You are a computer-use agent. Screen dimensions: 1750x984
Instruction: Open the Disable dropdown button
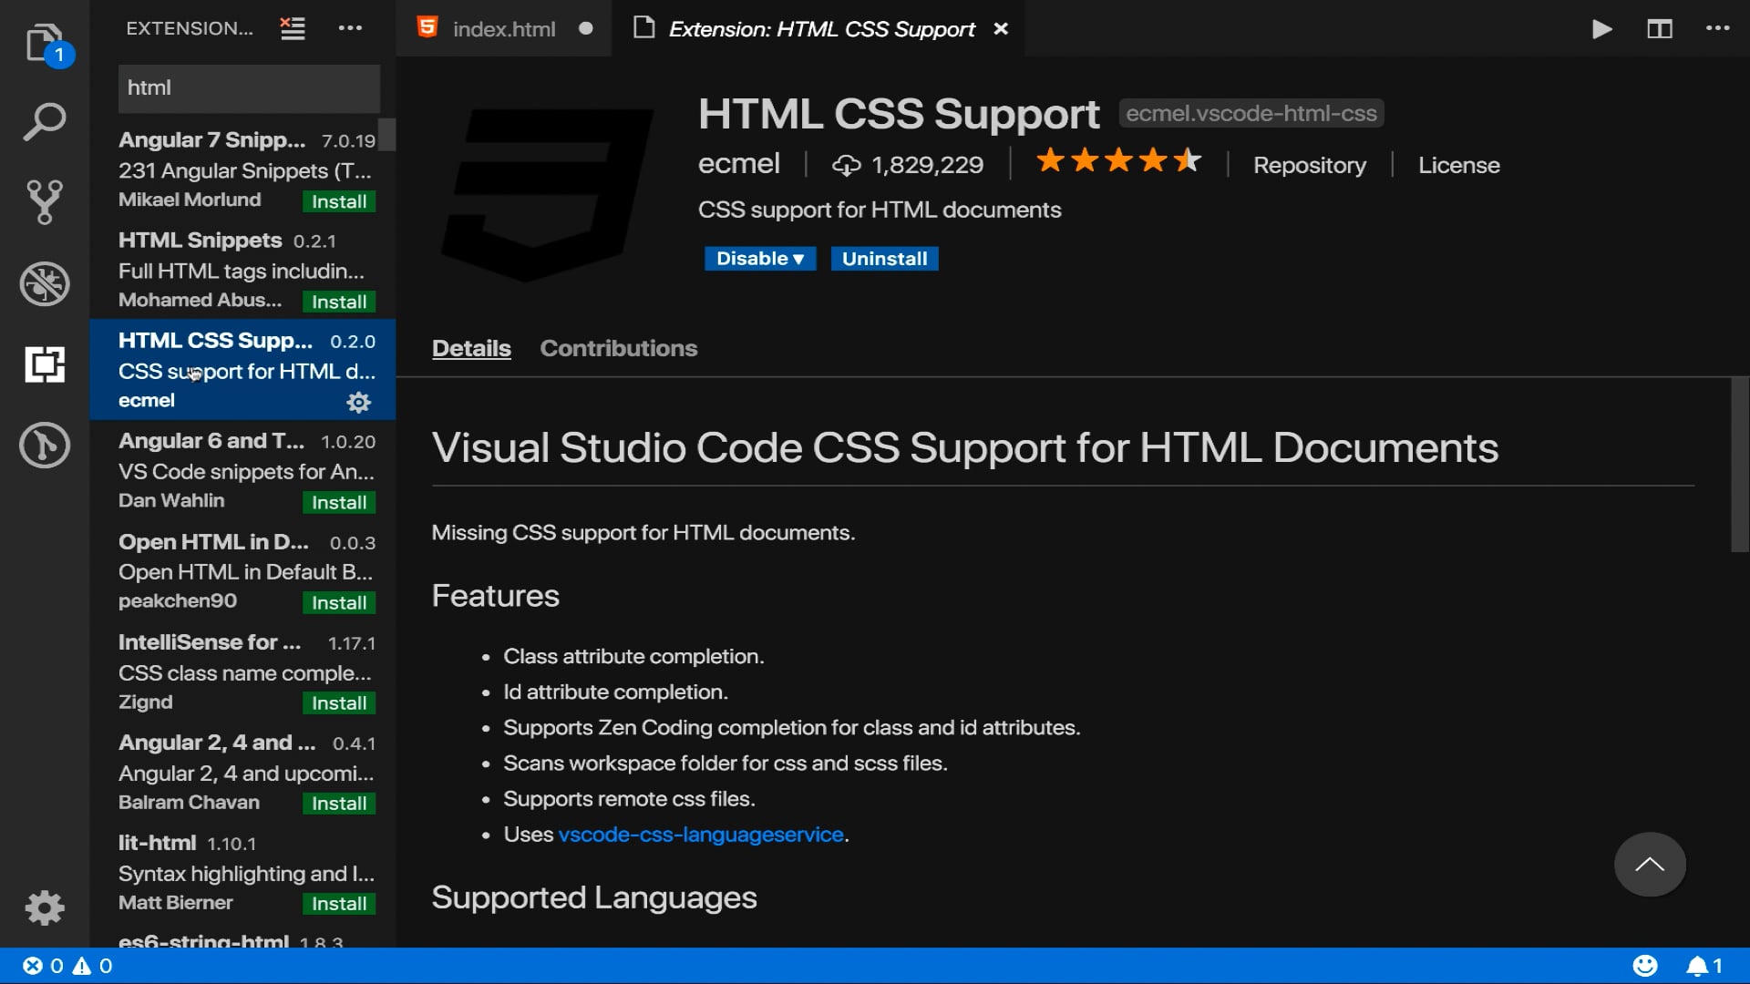tap(759, 259)
